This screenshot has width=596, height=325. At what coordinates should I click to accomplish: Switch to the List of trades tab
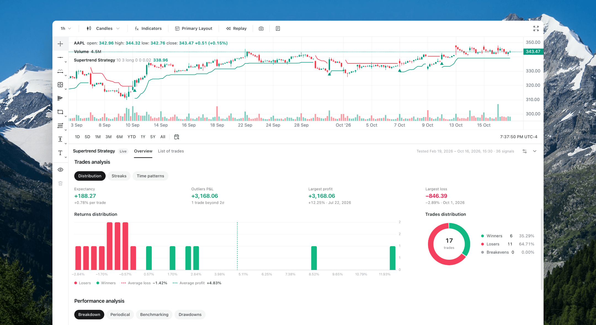click(171, 151)
